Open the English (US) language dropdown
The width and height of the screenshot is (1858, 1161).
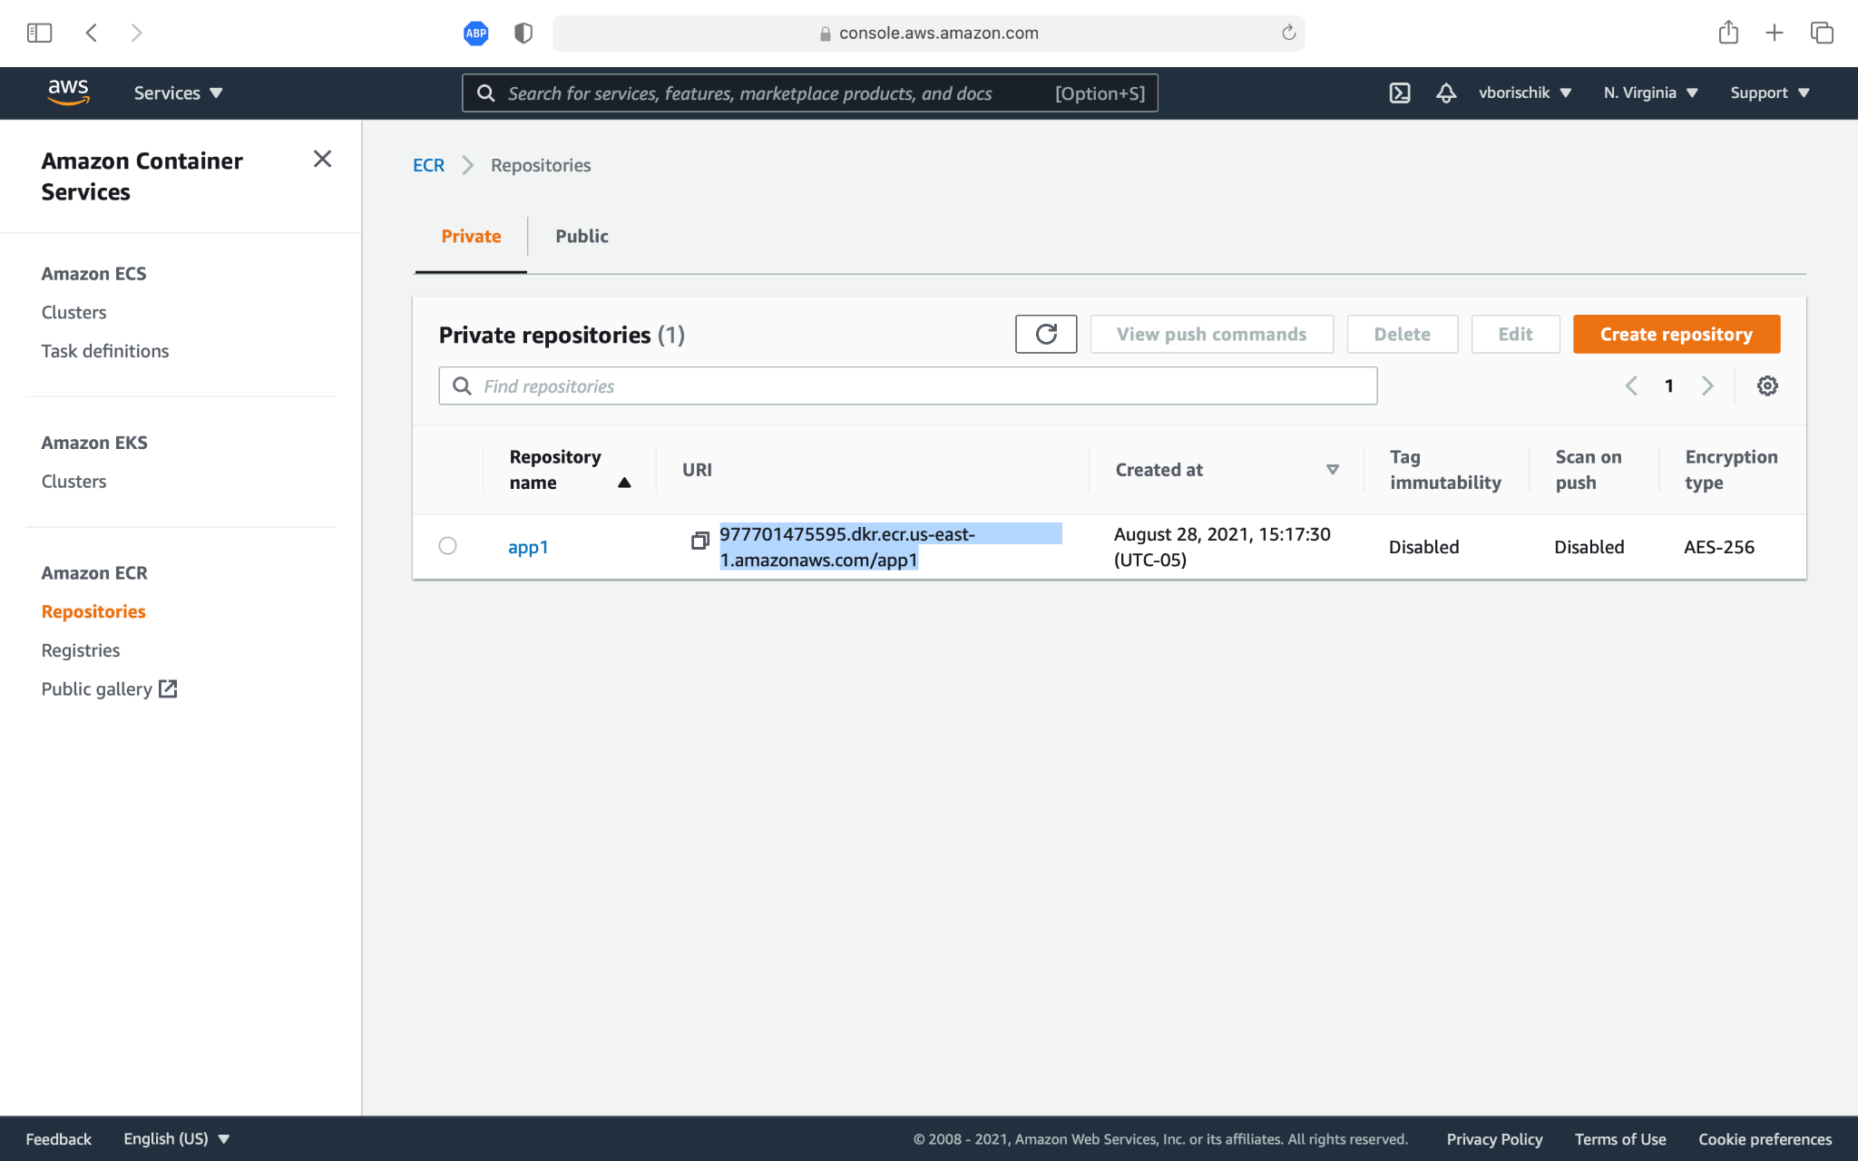[176, 1139]
